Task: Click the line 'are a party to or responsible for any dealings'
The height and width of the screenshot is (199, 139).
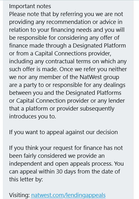Action: (x=67, y=85)
